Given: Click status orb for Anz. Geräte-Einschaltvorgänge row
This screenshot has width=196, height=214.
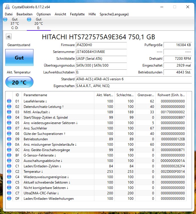Looking at the screenshot, I should (x=9, y=150).
